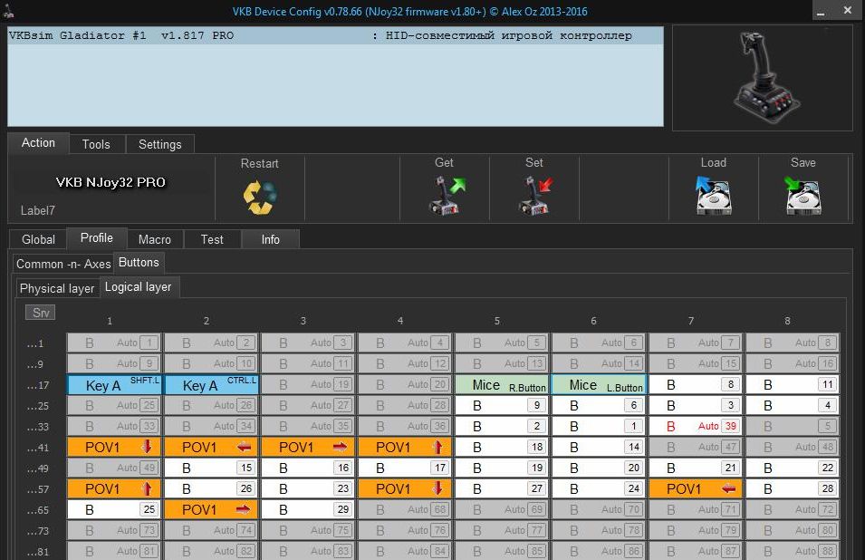
Task: Open the Macro tab
Action: pos(155,239)
